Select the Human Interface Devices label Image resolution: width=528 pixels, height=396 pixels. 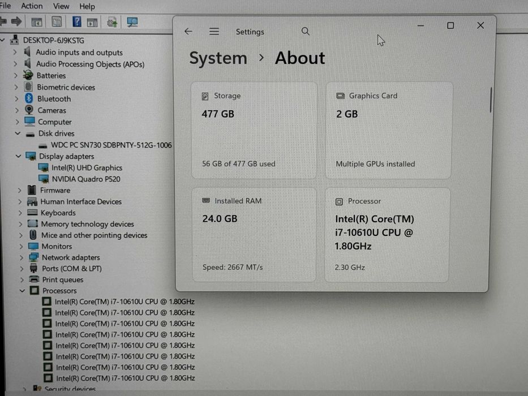point(81,202)
